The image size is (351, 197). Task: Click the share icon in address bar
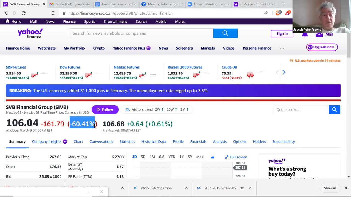(x=265, y=13)
